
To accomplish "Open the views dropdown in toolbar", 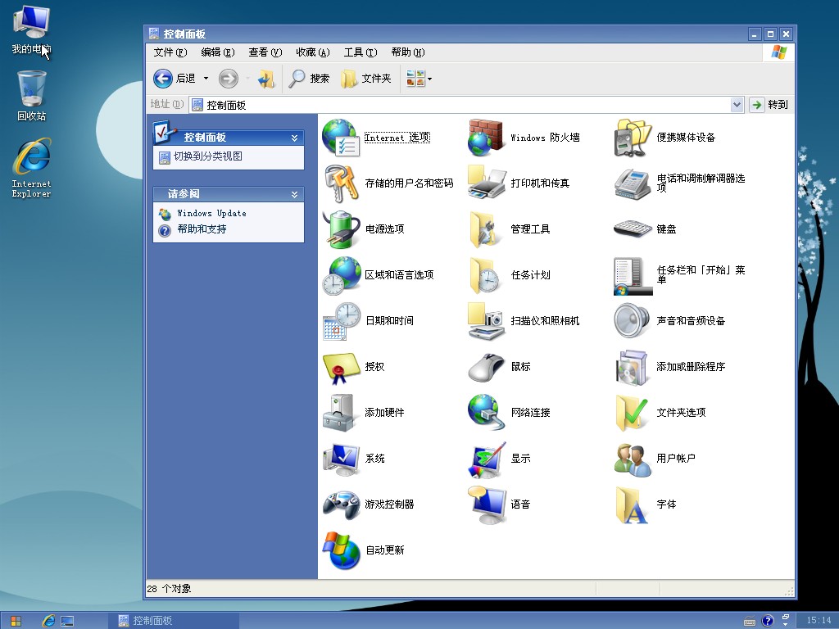I will 419,79.
